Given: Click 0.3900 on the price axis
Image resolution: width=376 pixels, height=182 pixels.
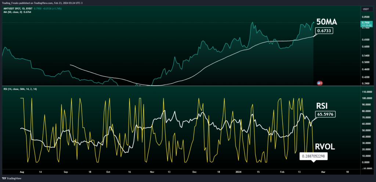Looking at the screenshot, I should click(x=366, y=84).
